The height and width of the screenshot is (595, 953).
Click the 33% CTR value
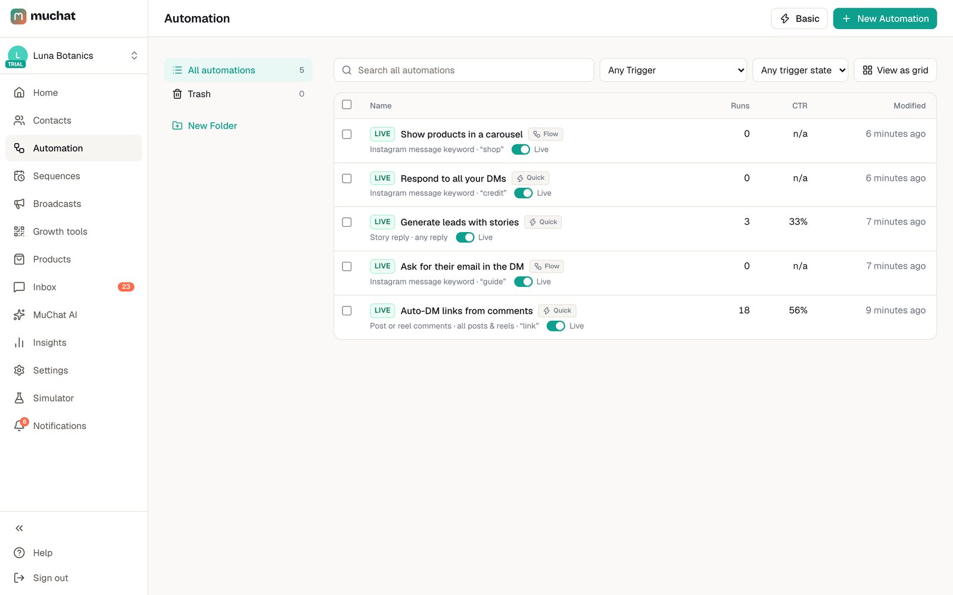(798, 222)
